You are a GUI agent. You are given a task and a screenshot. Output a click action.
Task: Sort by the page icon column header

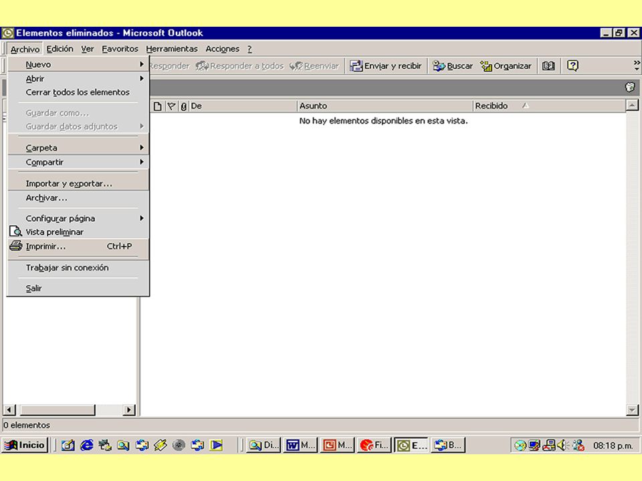[158, 106]
